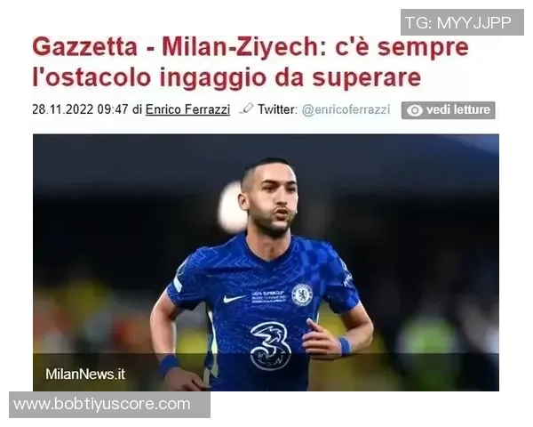Open author link Enrico Ferrazzi

click(x=187, y=109)
